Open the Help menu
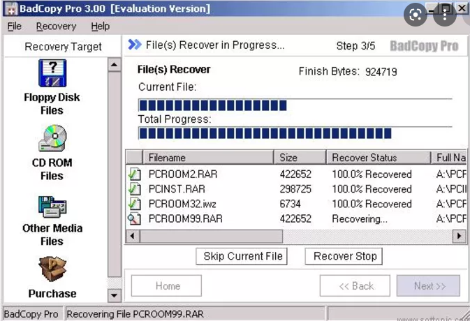Viewport: 470px width, 321px height. [x=101, y=27]
